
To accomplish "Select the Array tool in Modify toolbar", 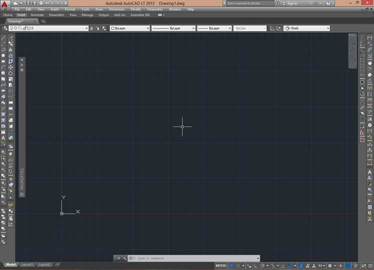I will coord(11,61).
